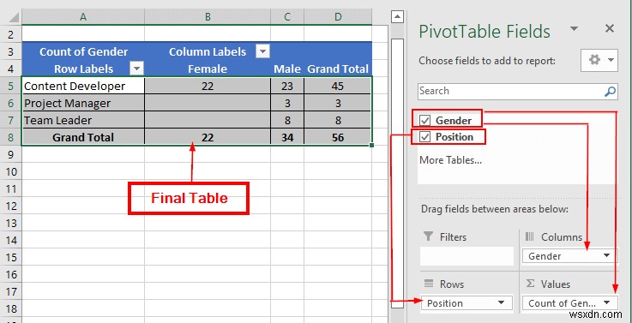Select row 5 header
632x323 pixels.
[x=11, y=87]
